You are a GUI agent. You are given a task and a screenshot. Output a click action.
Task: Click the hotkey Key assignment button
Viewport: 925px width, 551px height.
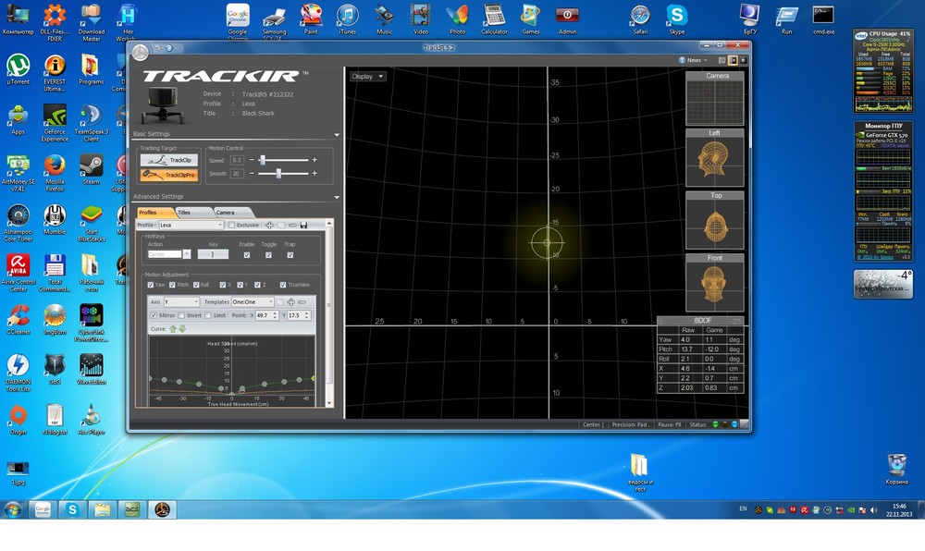pos(213,254)
